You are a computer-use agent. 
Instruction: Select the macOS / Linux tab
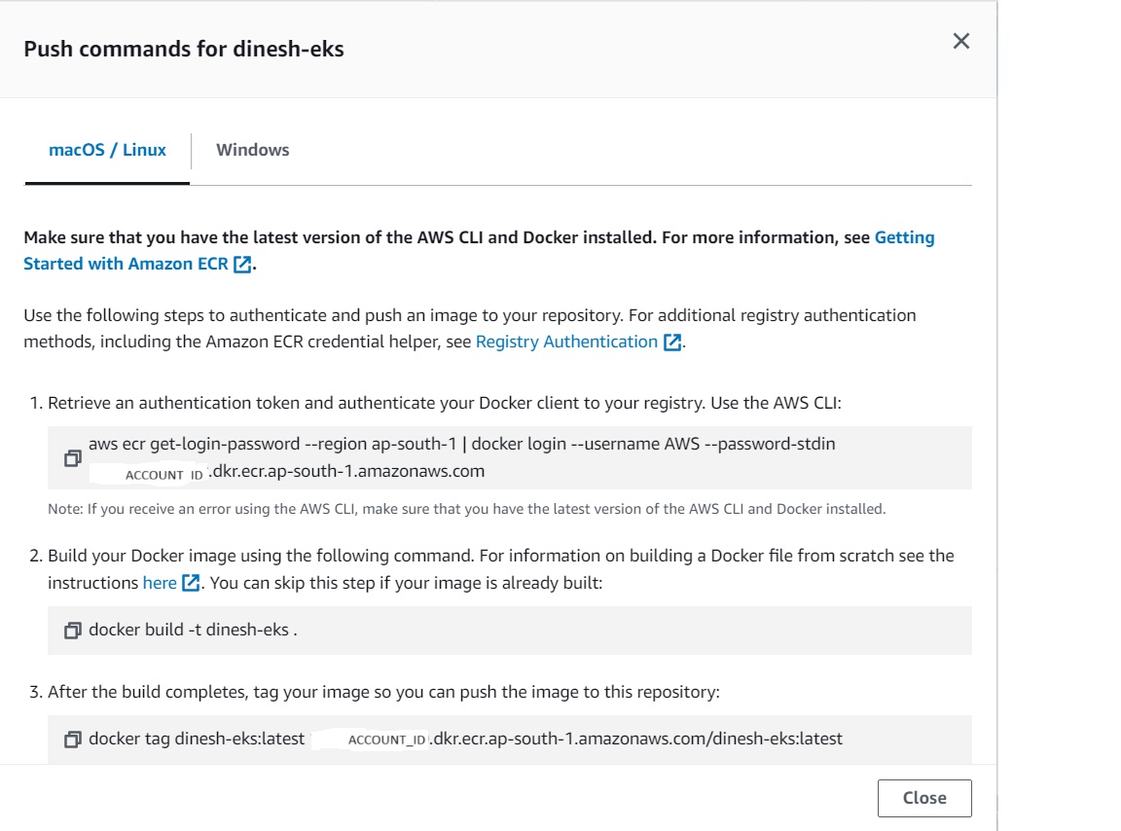pyautogui.click(x=107, y=150)
